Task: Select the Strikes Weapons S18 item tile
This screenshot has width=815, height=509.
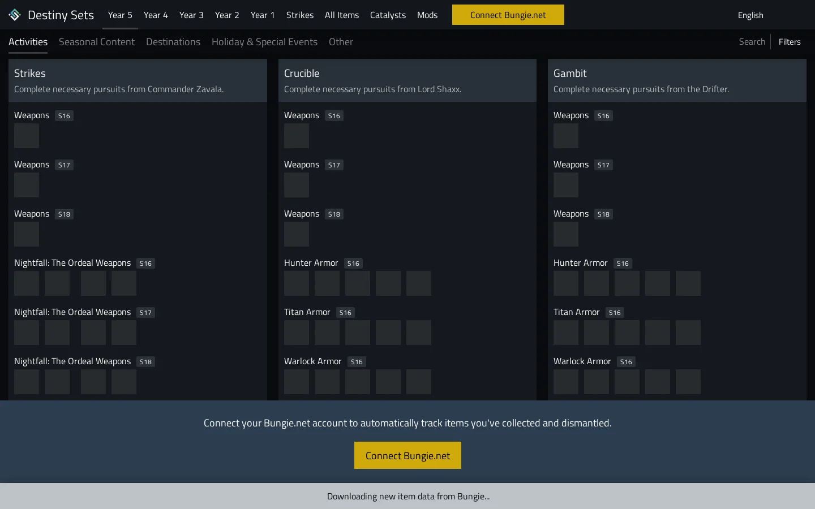Action: point(27,234)
